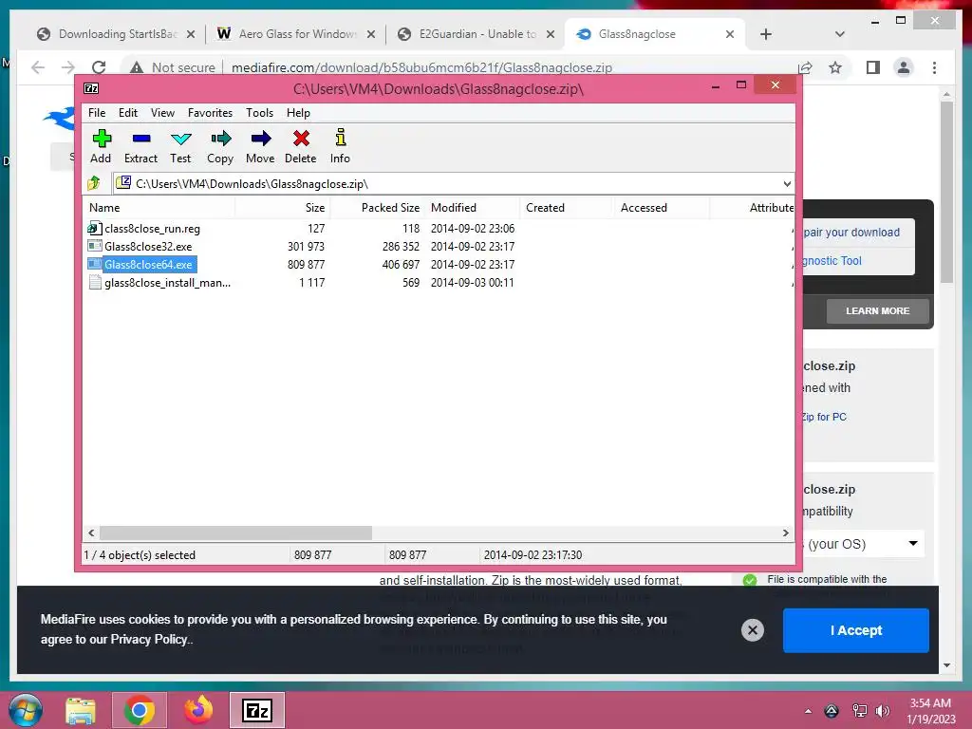972x729 pixels.
Task: Open File Explorer from taskbar
Action: pos(81,710)
